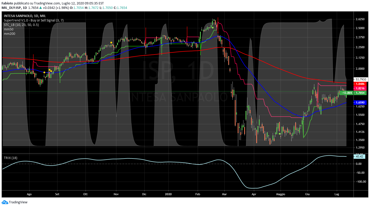
Task: Click the 1.4750 price axis tick
Action: (361, 124)
